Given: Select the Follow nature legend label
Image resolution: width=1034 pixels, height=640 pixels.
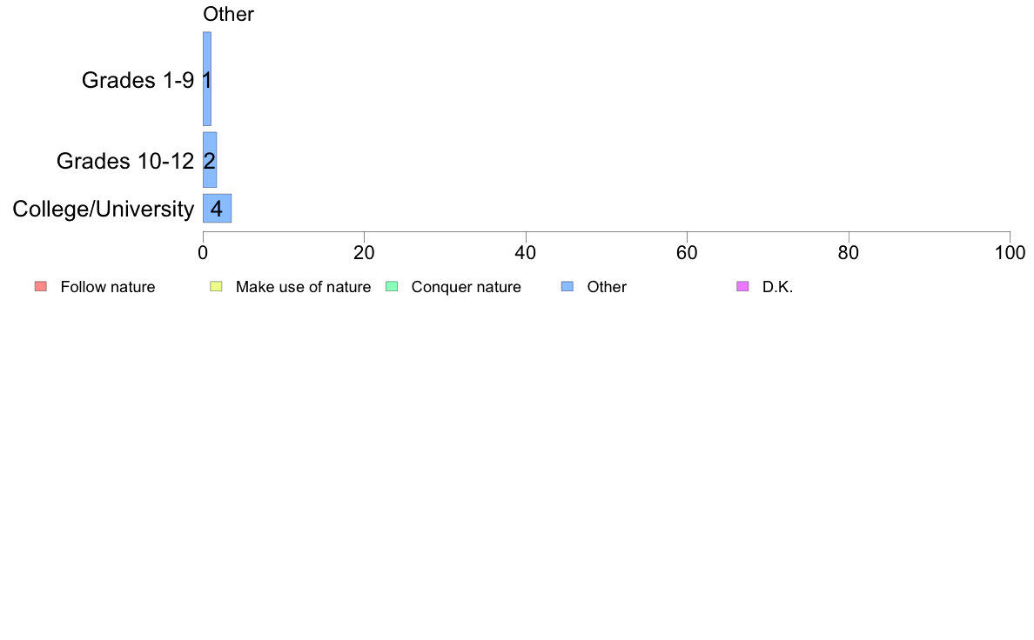Looking at the screenshot, I should 107,287.
